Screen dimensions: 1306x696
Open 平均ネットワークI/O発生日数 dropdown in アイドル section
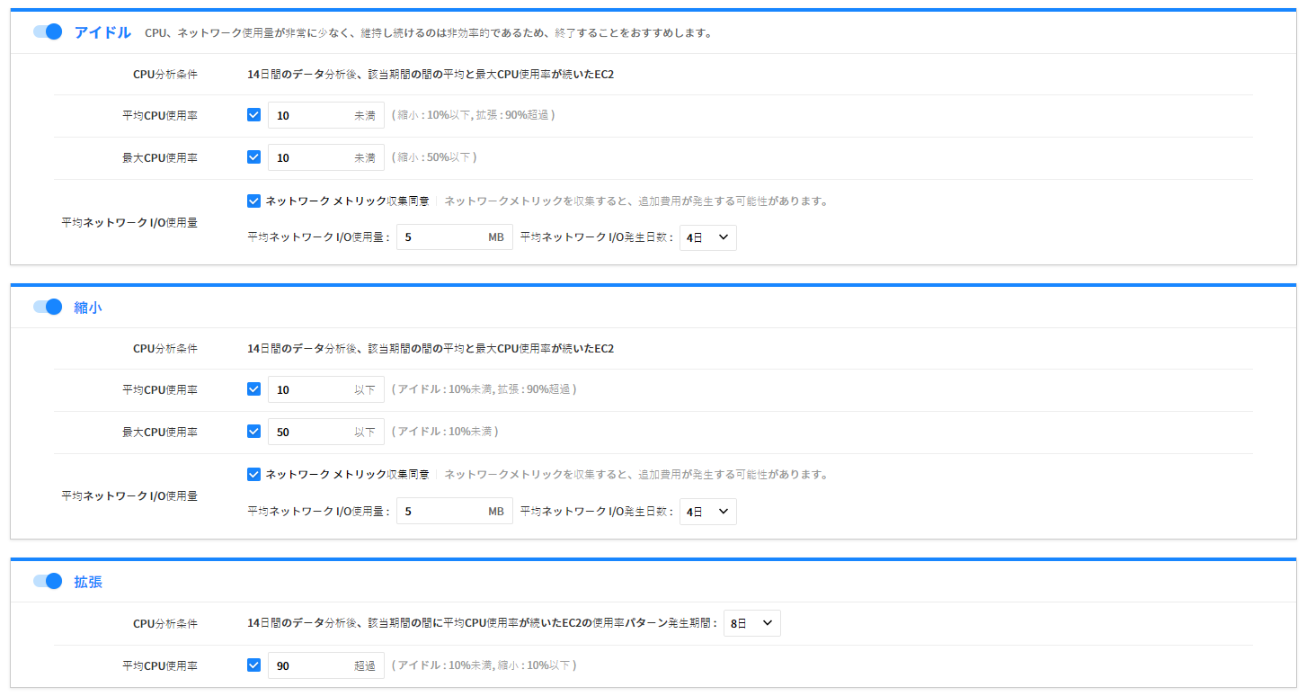click(x=708, y=237)
